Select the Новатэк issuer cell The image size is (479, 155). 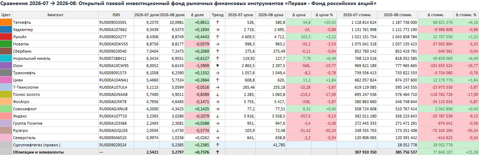[x=55, y=44]
